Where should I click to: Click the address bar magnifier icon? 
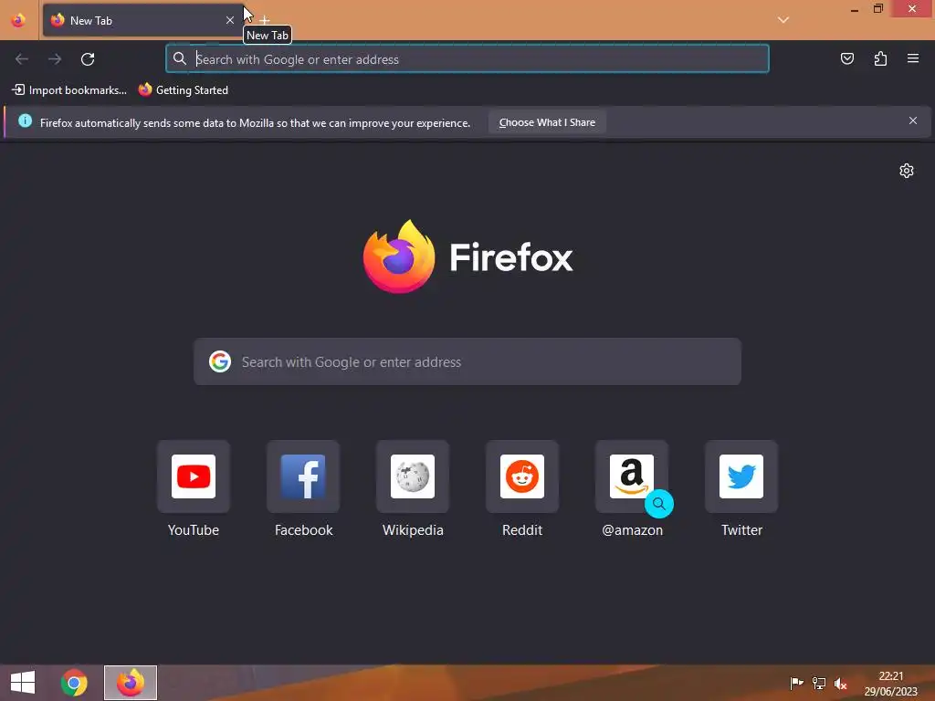pyautogui.click(x=180, y=58)
